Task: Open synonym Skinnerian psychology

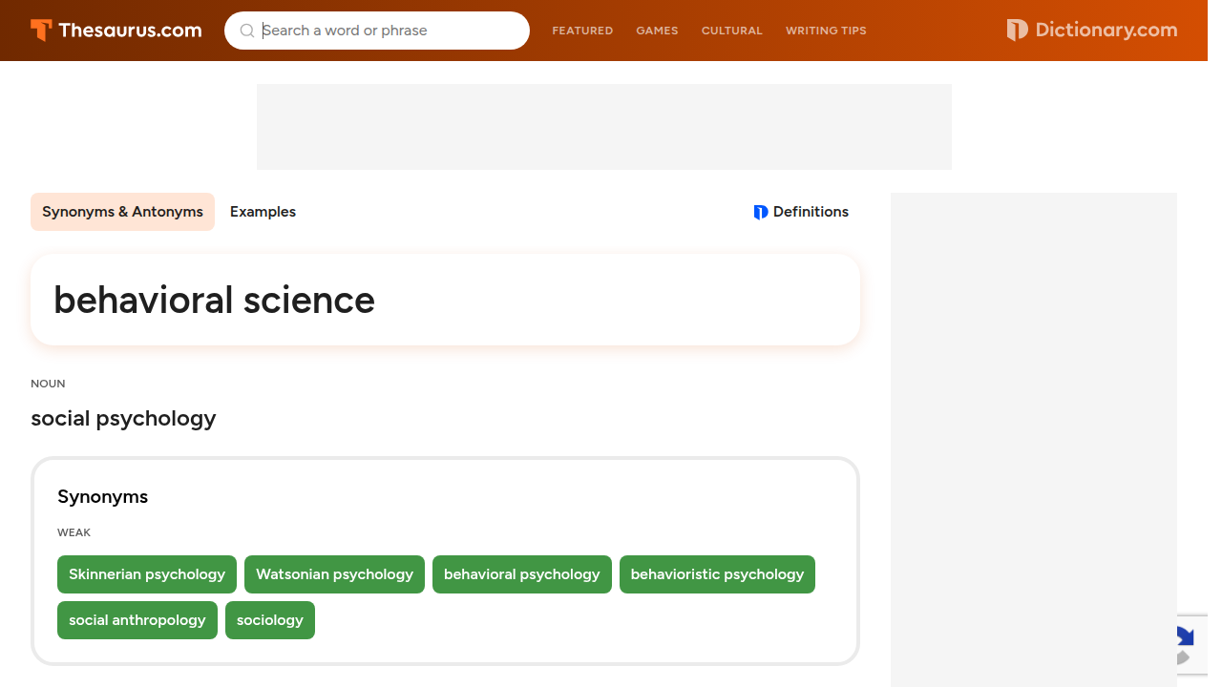Action: click(x=147, y=574)
